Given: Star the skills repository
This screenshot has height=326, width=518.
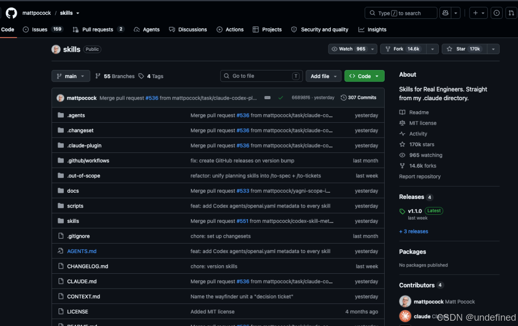Looking at the screenshot, I should [464, 49].
